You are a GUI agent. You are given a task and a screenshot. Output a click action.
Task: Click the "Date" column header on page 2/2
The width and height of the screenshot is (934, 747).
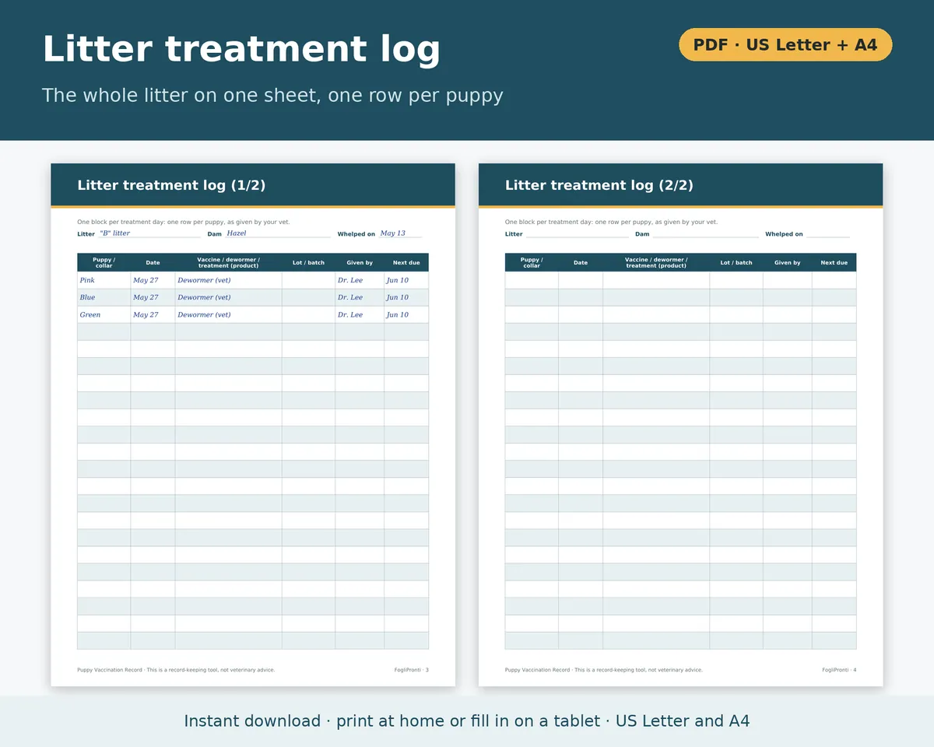point(581,262)
